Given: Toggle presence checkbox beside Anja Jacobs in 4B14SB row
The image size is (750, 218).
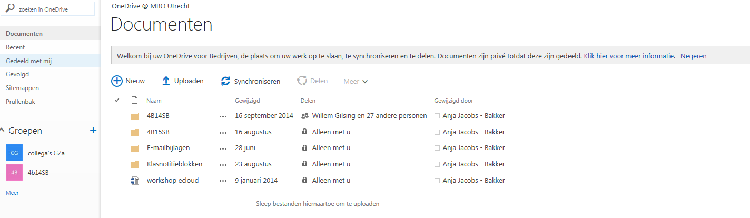Looking at the screenshot, I should [x=437, y=116].
